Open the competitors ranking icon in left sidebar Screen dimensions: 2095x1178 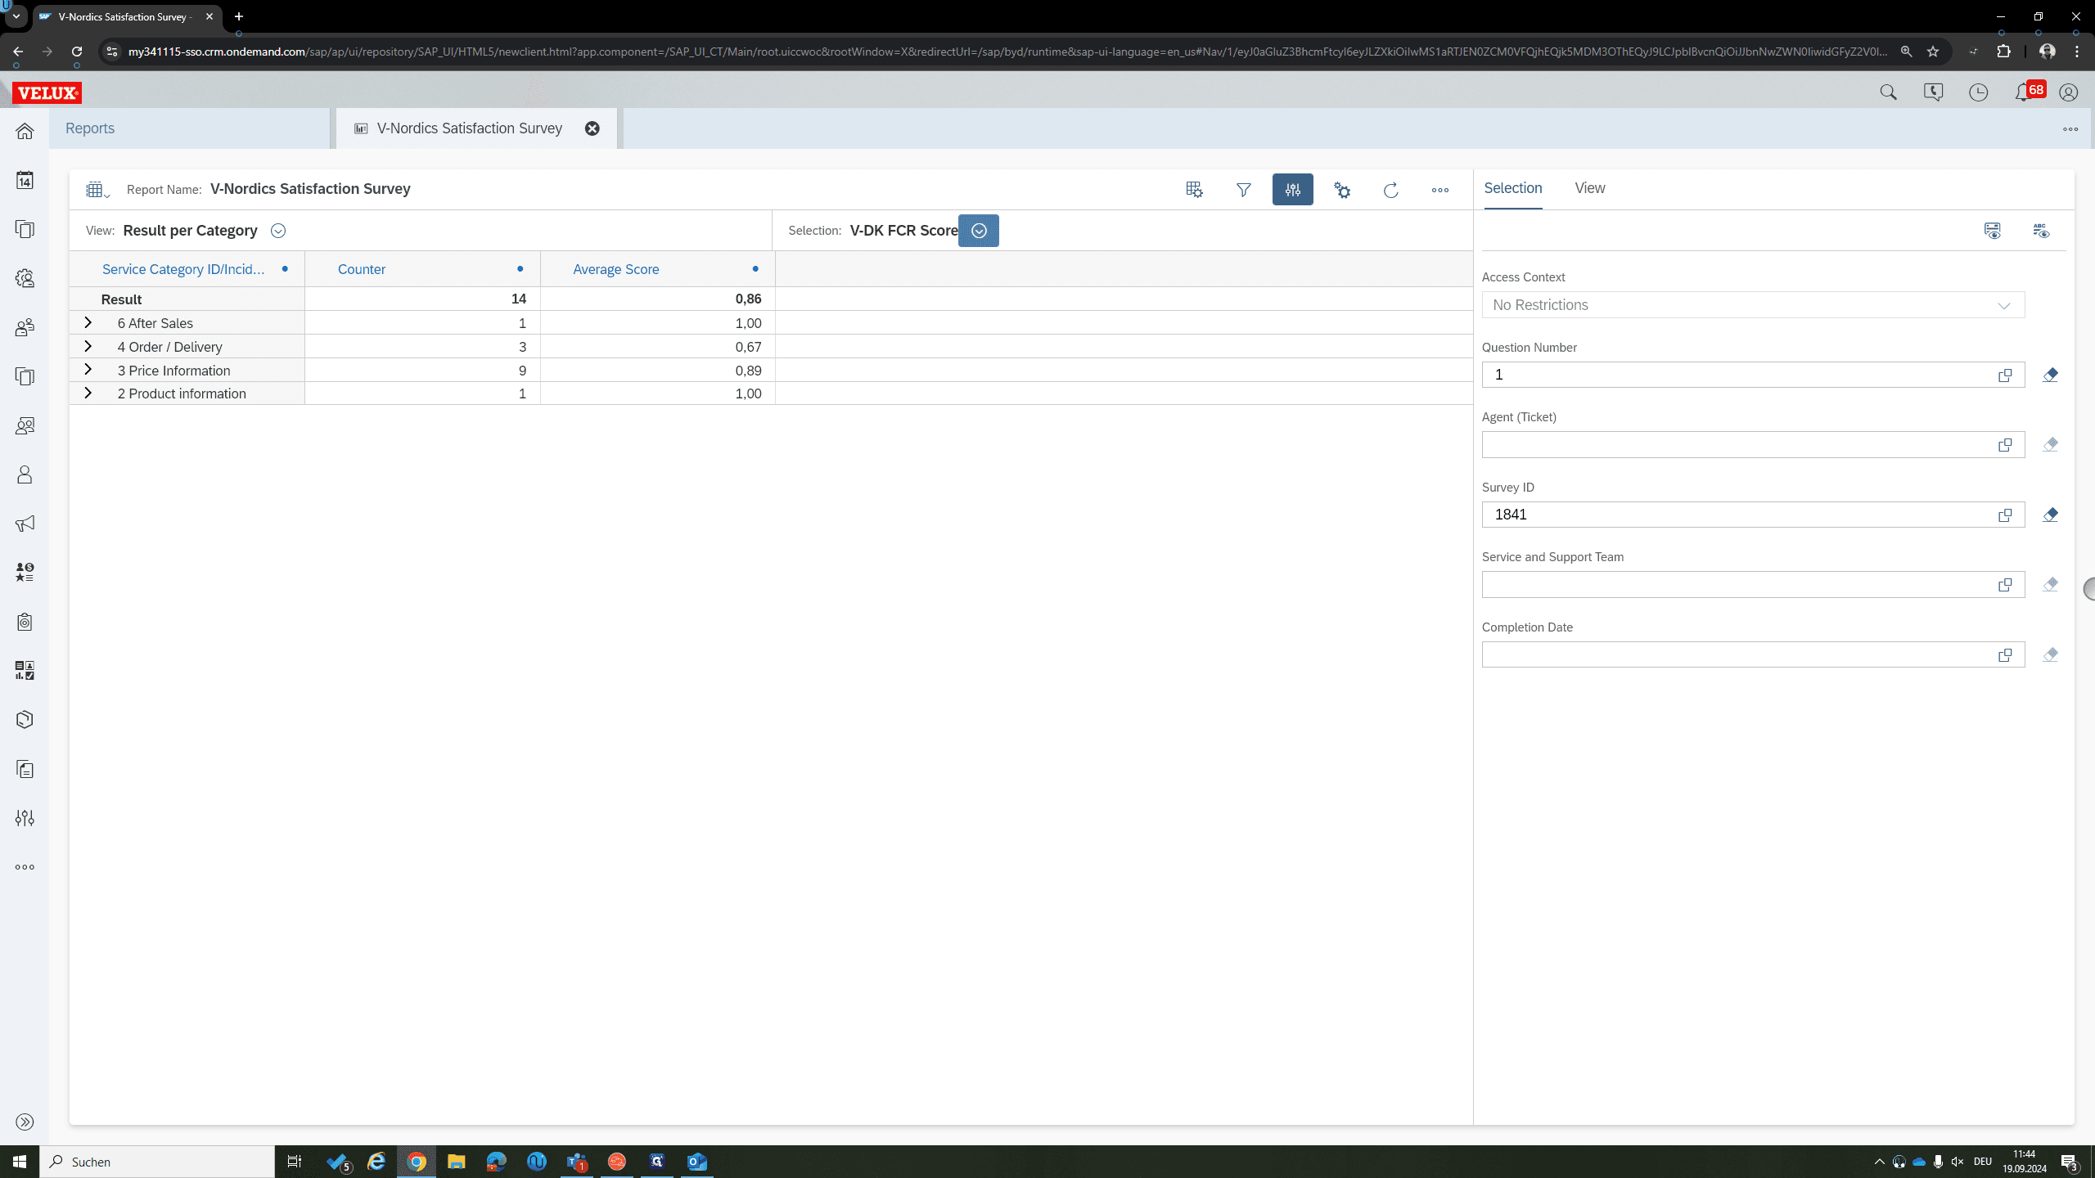pos(25,573)
